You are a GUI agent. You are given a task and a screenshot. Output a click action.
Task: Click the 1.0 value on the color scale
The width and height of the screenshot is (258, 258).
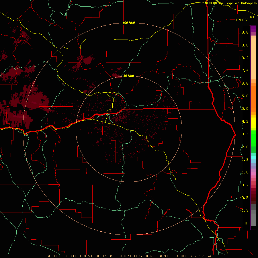(245, 172)
